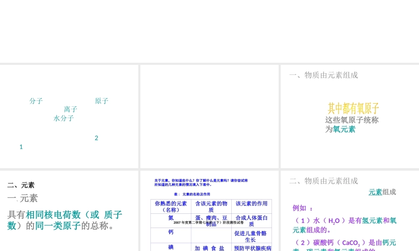Click the cell 合成人体蛋白质

pos(251,221)
